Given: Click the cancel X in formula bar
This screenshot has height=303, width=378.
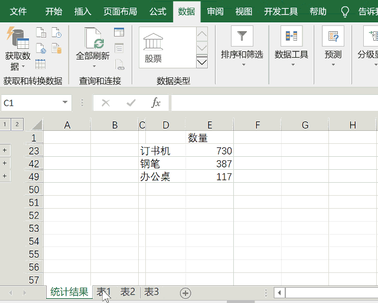Looking at the screenshot, I should click(x=106, y=103).
